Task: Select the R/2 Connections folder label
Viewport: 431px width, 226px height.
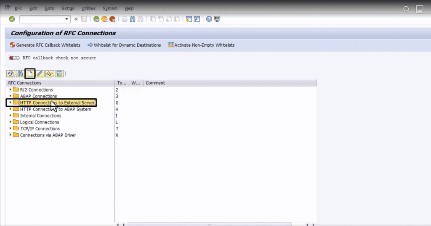Action: [36, 90]
